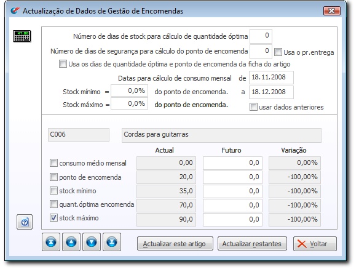The height and width of the screenshot is (269, 359).
Task: Enable 'usar dados anteriores' checkbox
Action: (253, 106)
